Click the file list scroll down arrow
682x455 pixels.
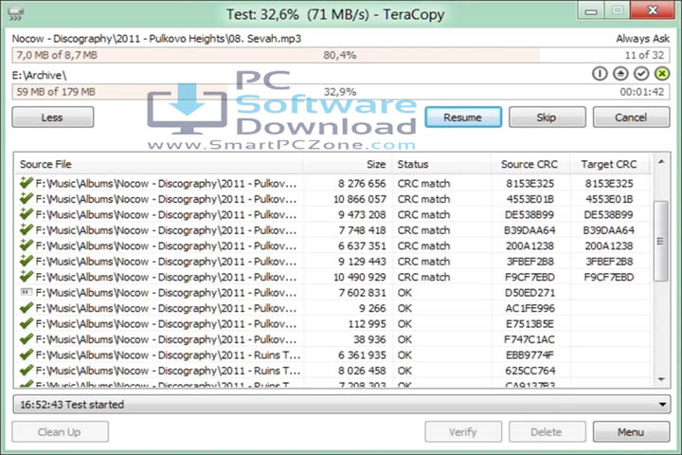pos(661,379)
